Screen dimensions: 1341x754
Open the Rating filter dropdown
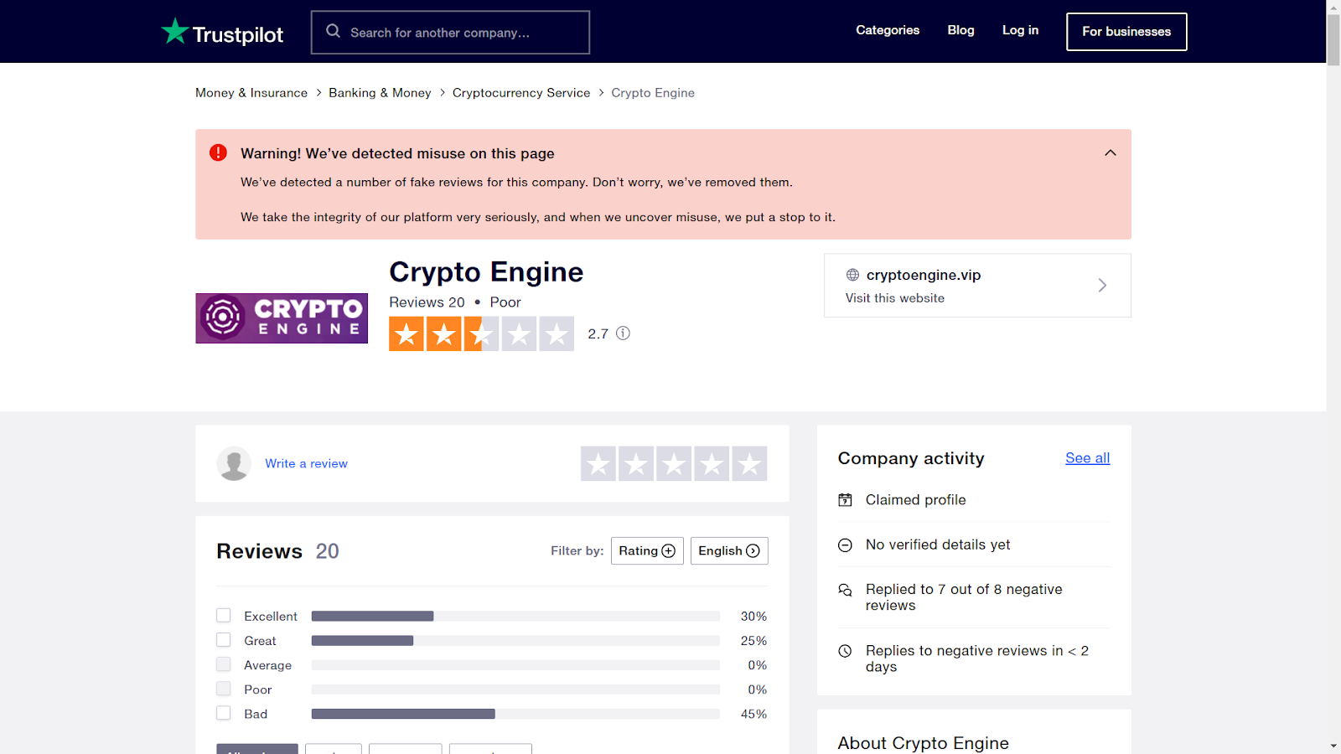[x=647, y=550]
